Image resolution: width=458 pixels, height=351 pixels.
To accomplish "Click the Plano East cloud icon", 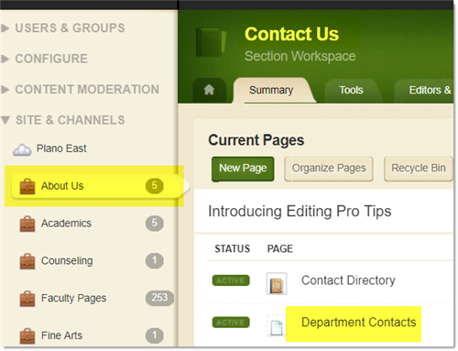I will (x=22, y=149).
